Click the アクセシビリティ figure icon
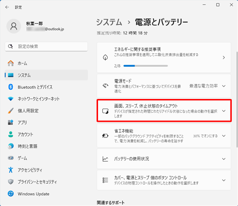Viewport: 238px width, 206px height. point(10,170)
